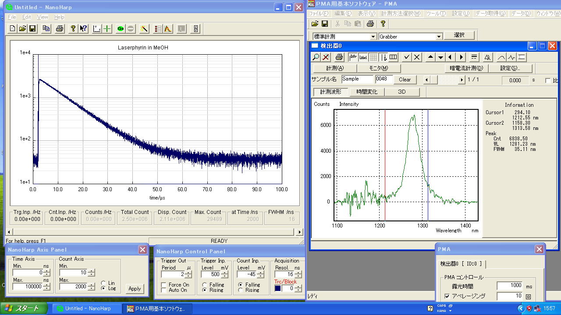
Task: Select the Lin radio button for count axis
Action: tap(103, 283)
